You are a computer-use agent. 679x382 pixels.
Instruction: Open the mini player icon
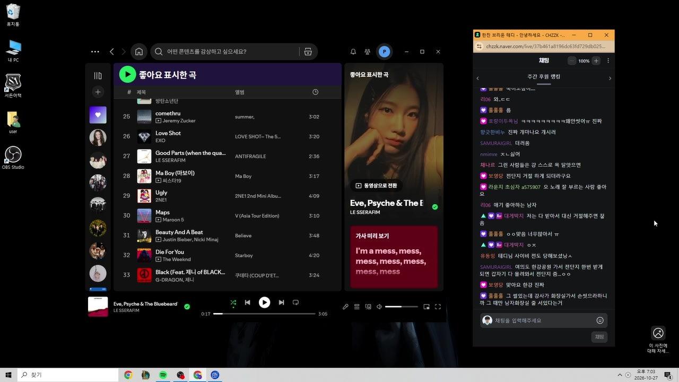click(x=426, y=307)
